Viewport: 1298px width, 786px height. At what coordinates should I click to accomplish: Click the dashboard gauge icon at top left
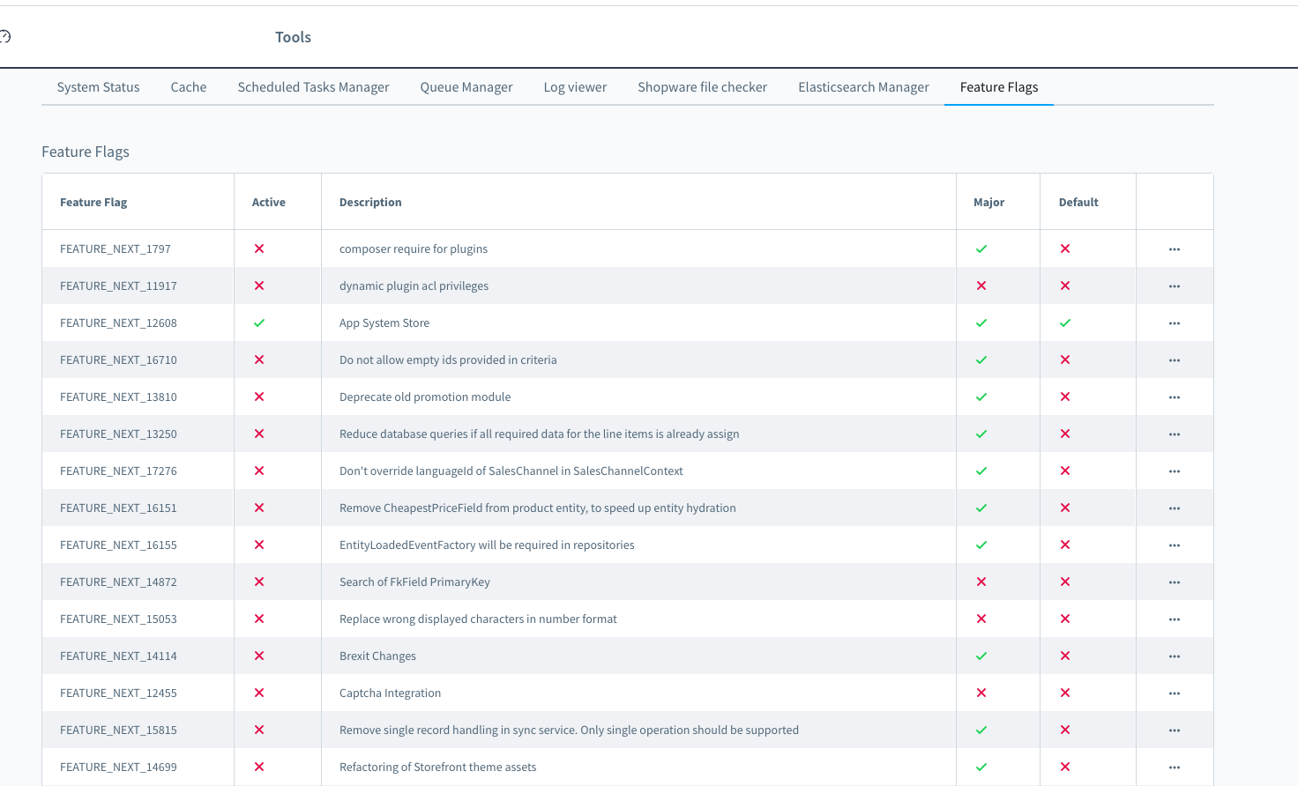tap(5, 37)
